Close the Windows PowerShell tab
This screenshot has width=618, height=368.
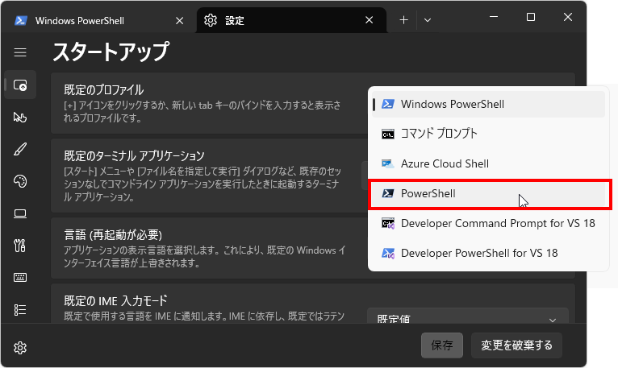(x=179, y=20)
